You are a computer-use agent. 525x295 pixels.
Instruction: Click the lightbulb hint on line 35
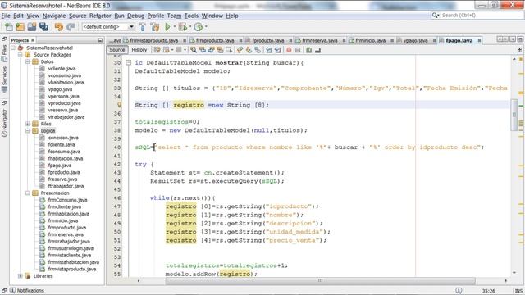click(x=118, y=105)
